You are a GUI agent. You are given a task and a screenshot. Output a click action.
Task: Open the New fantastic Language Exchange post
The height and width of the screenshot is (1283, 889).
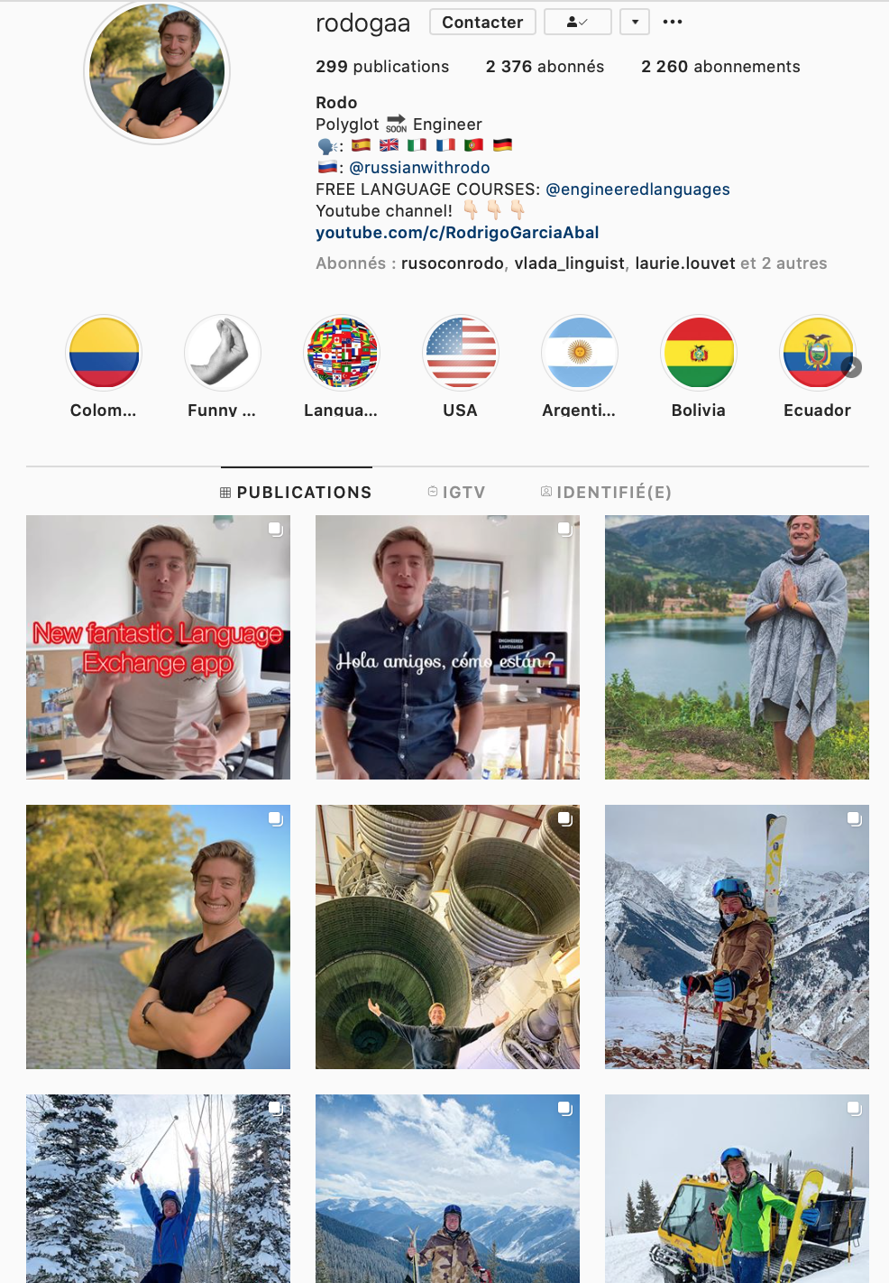pyautogui.click(x=158, y=647)
